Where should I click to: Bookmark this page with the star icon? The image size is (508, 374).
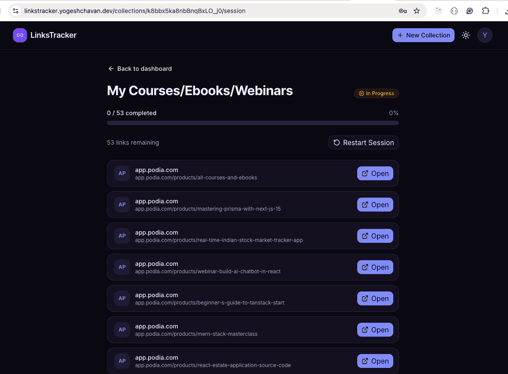pos(417,11)
